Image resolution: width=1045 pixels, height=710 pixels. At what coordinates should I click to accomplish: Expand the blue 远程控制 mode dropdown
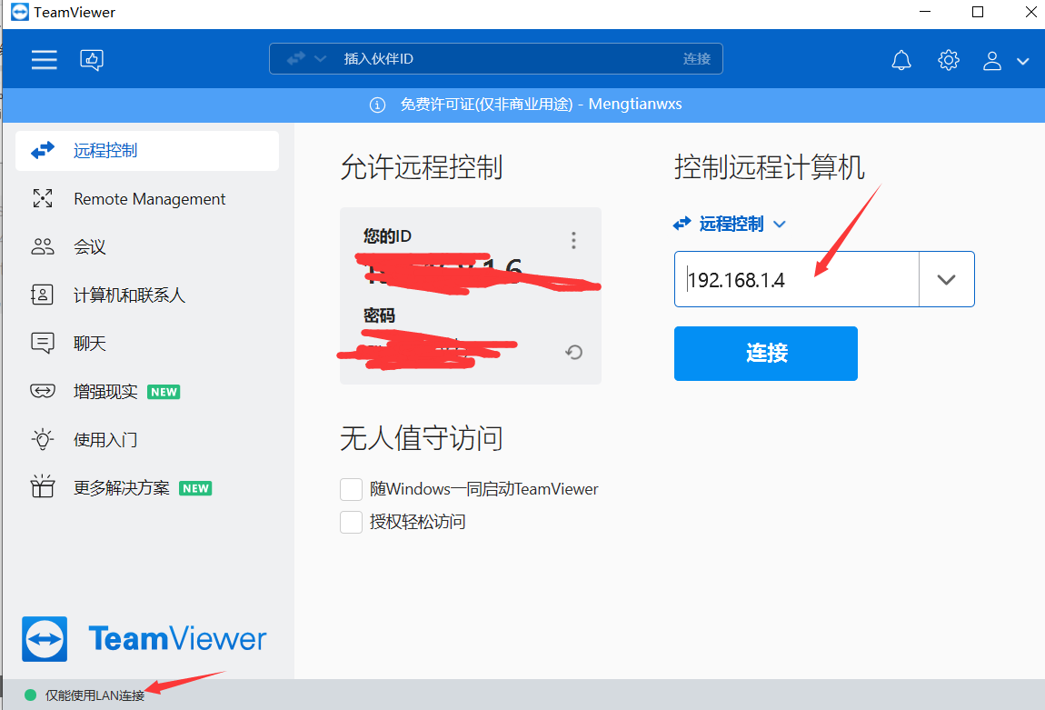[x=730, y=224]
